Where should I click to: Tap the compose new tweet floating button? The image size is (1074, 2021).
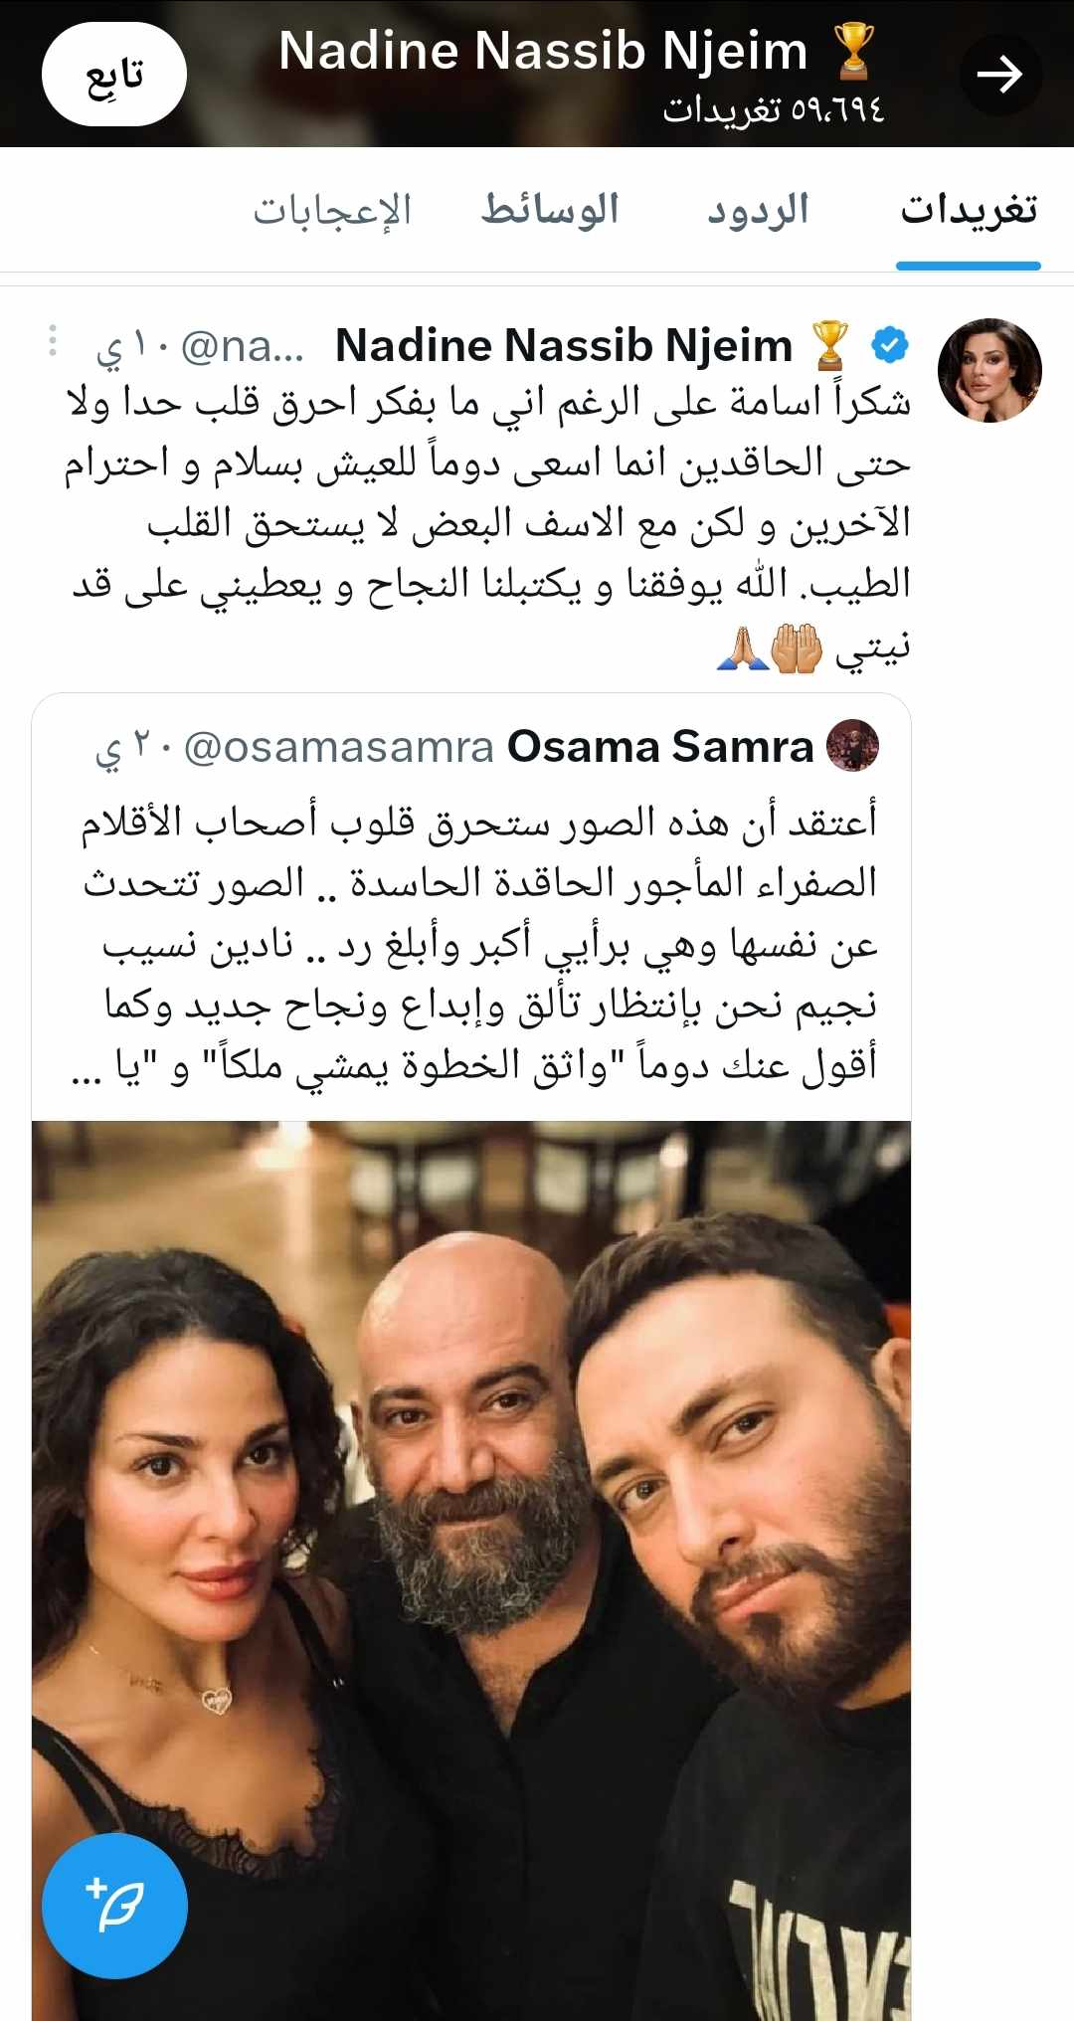click(x=114, y=1906)
